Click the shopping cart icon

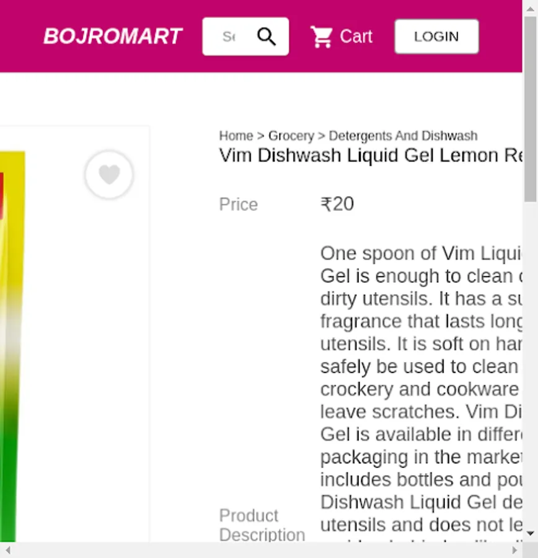322,37
